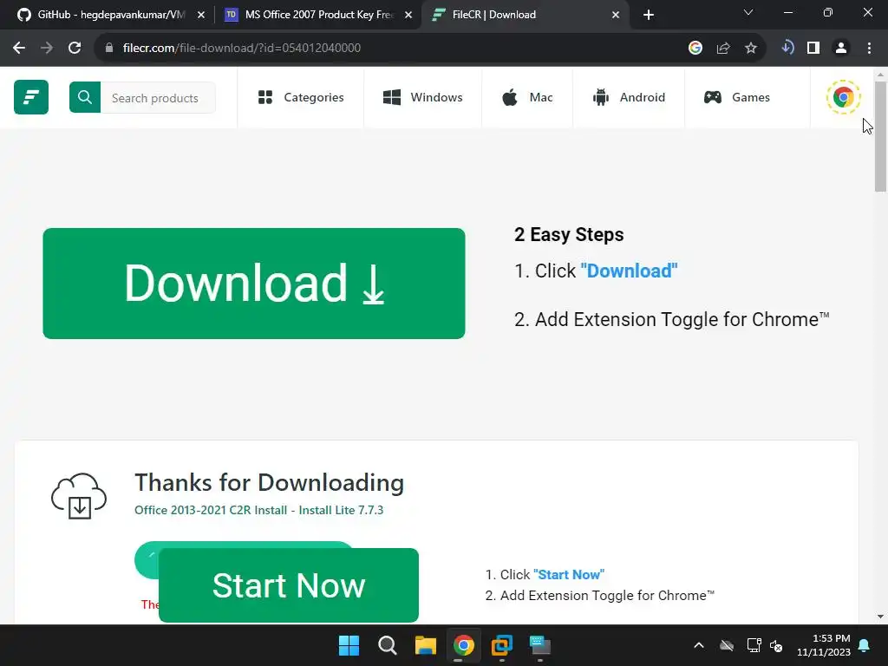
Task: Open the Games section
Action: 737,97
